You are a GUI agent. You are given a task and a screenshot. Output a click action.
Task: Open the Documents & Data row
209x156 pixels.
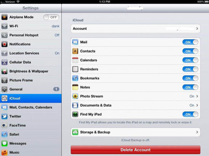coord(136,105)
